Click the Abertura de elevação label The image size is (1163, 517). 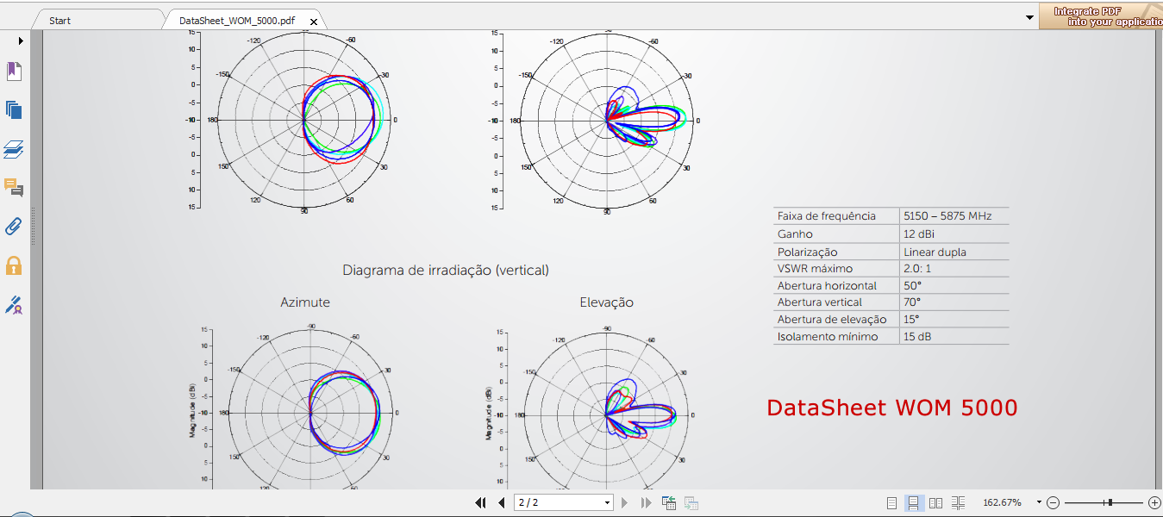(832, 320)
